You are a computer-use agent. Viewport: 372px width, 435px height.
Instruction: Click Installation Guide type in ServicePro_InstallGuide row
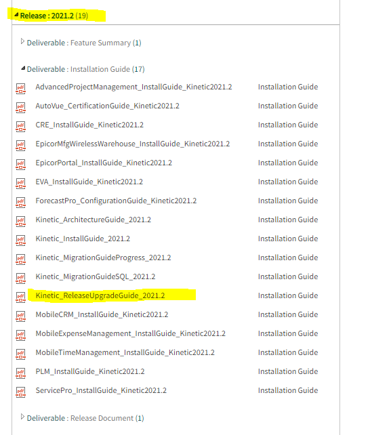tap(288, 390)
